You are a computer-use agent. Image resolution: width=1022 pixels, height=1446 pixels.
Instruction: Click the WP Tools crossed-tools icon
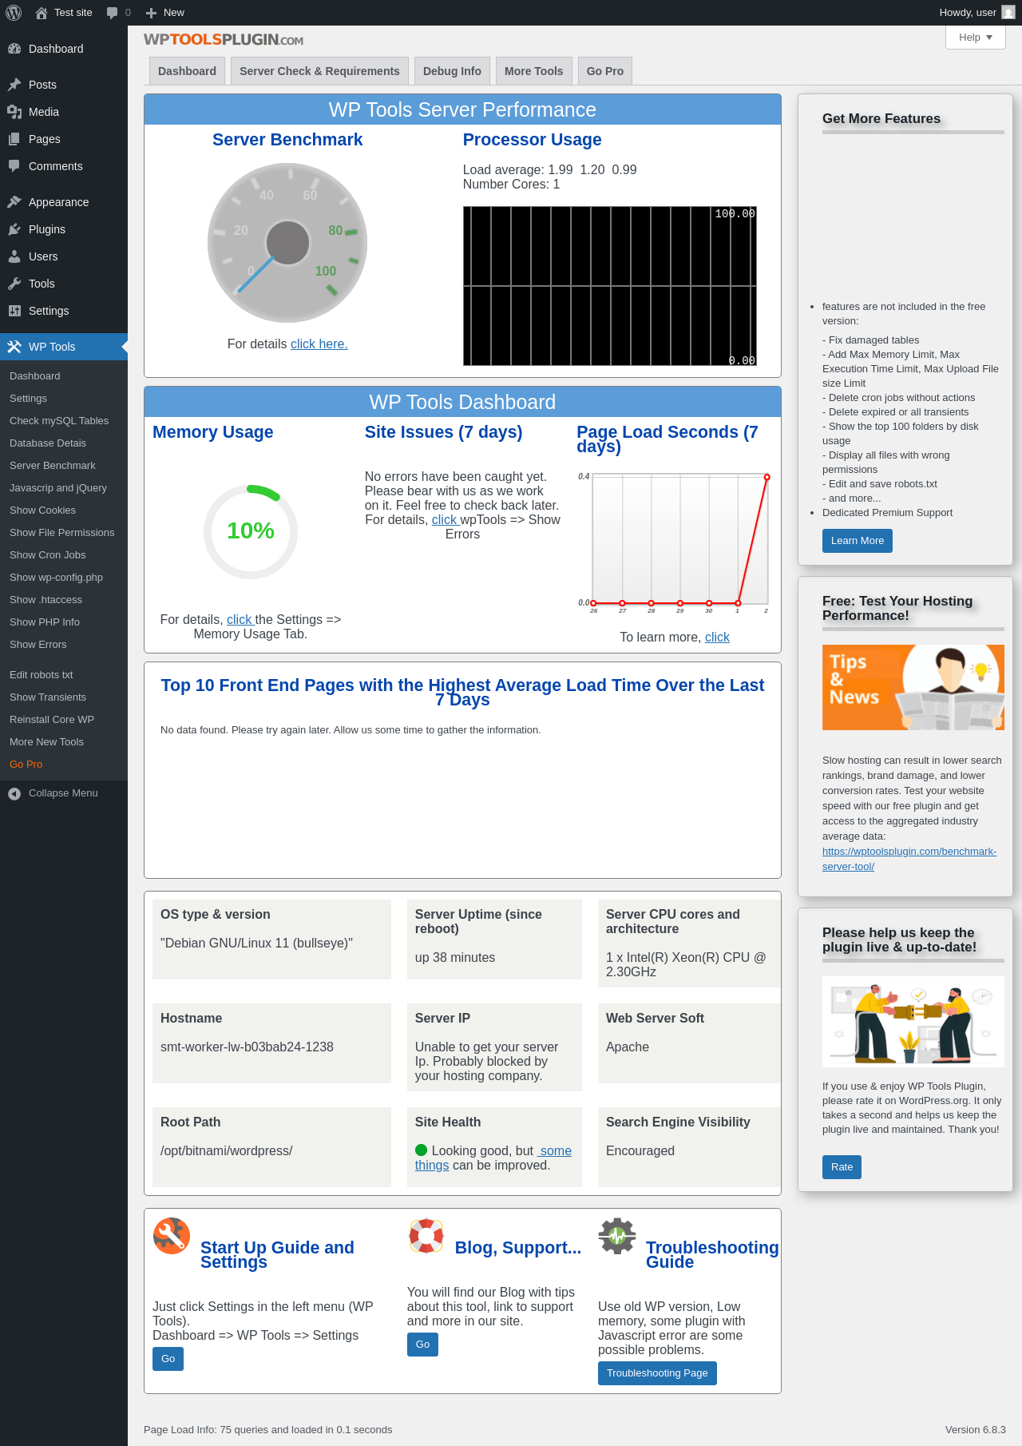tap(14, 347)
